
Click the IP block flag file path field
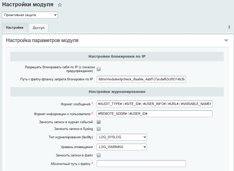click(x=141, y=79)
